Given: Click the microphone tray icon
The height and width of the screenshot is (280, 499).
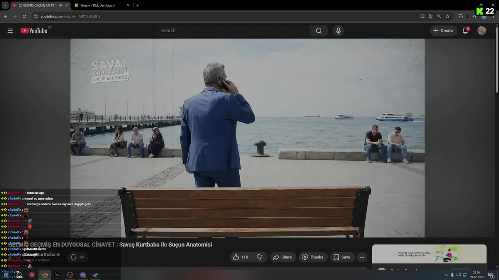Looking at the screenshot, I should pos(452,275).
